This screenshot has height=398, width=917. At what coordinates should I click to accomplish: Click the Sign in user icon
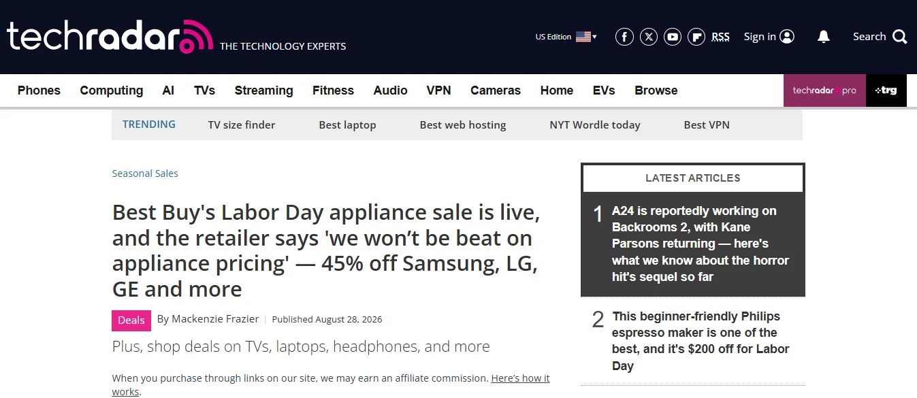(x=787, y=37)
